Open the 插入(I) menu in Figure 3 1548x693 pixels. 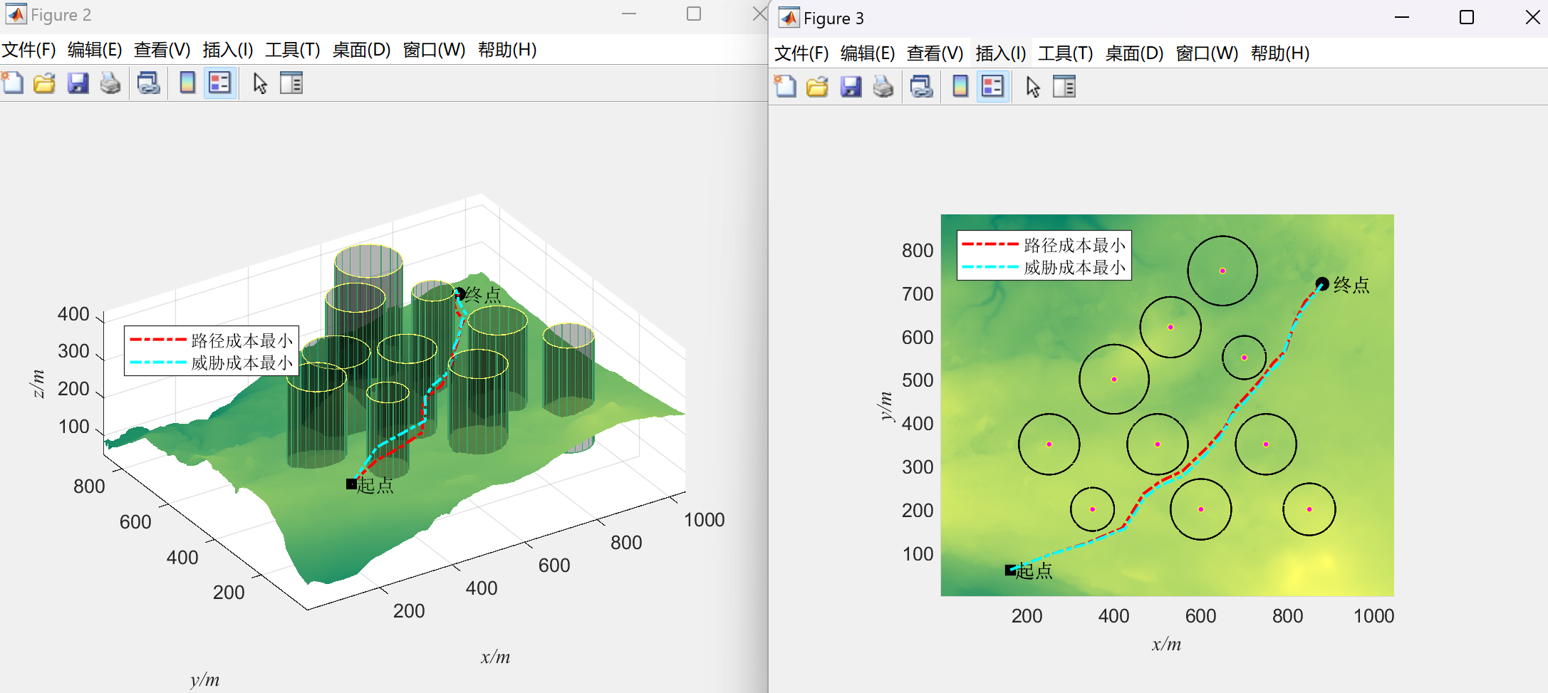click(x=1000, y=53)
